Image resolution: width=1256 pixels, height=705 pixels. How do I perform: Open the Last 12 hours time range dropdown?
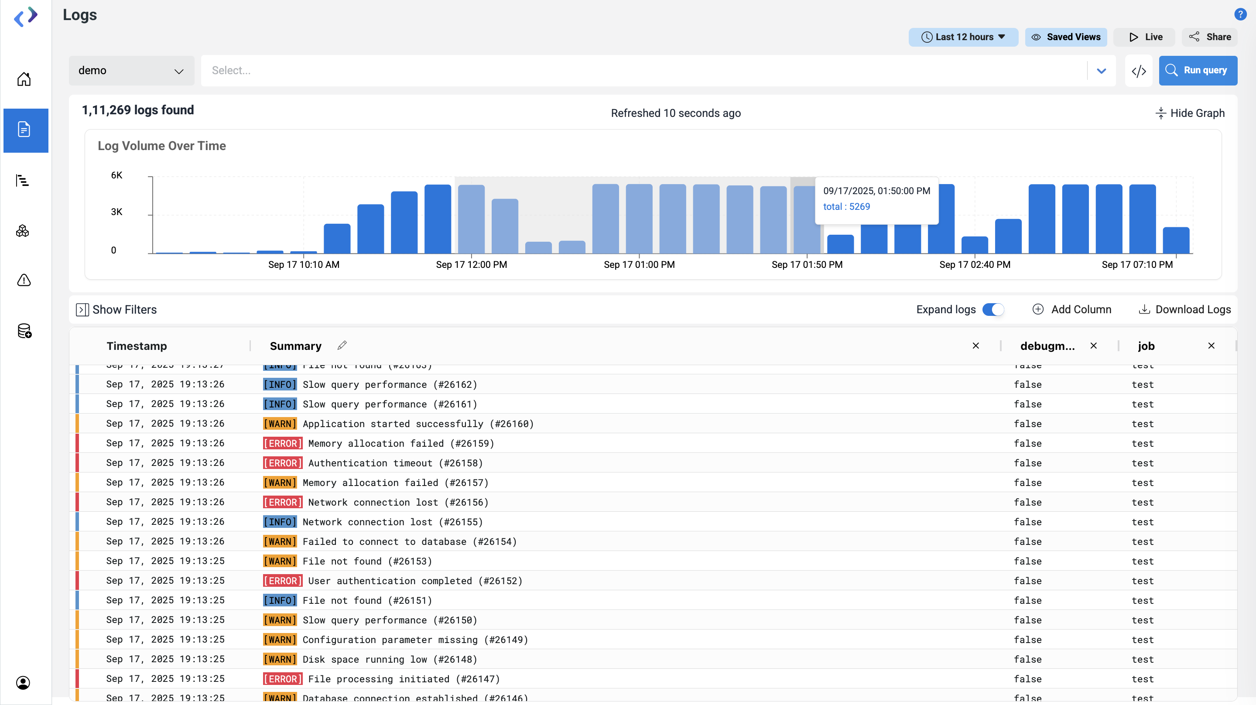tap(963, 37)
